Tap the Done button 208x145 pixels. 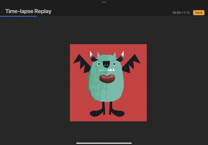pos(199,13)
